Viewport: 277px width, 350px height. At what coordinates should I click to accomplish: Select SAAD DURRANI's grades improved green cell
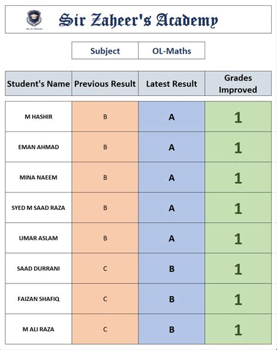[x=238, y=268]
